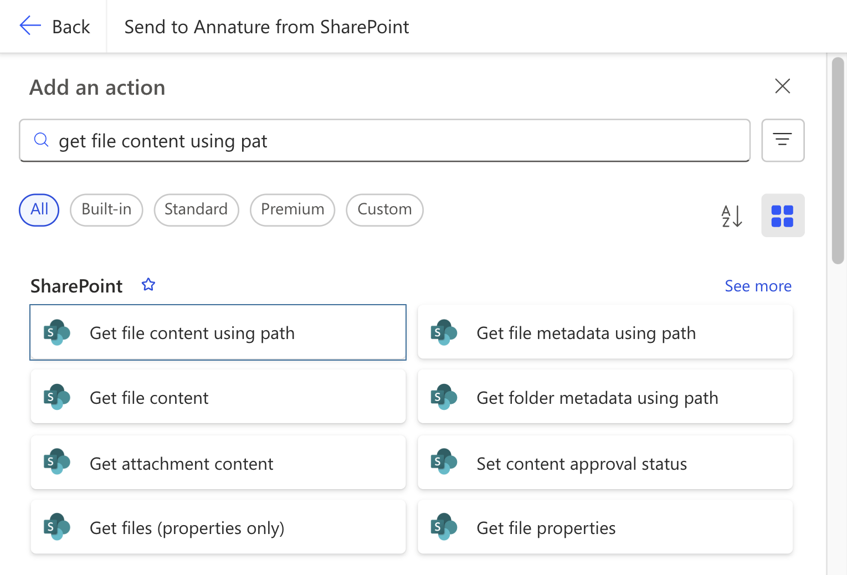
Task: Filter by Standard connectors
Action: pyautogui.click(x=196, y=209)
